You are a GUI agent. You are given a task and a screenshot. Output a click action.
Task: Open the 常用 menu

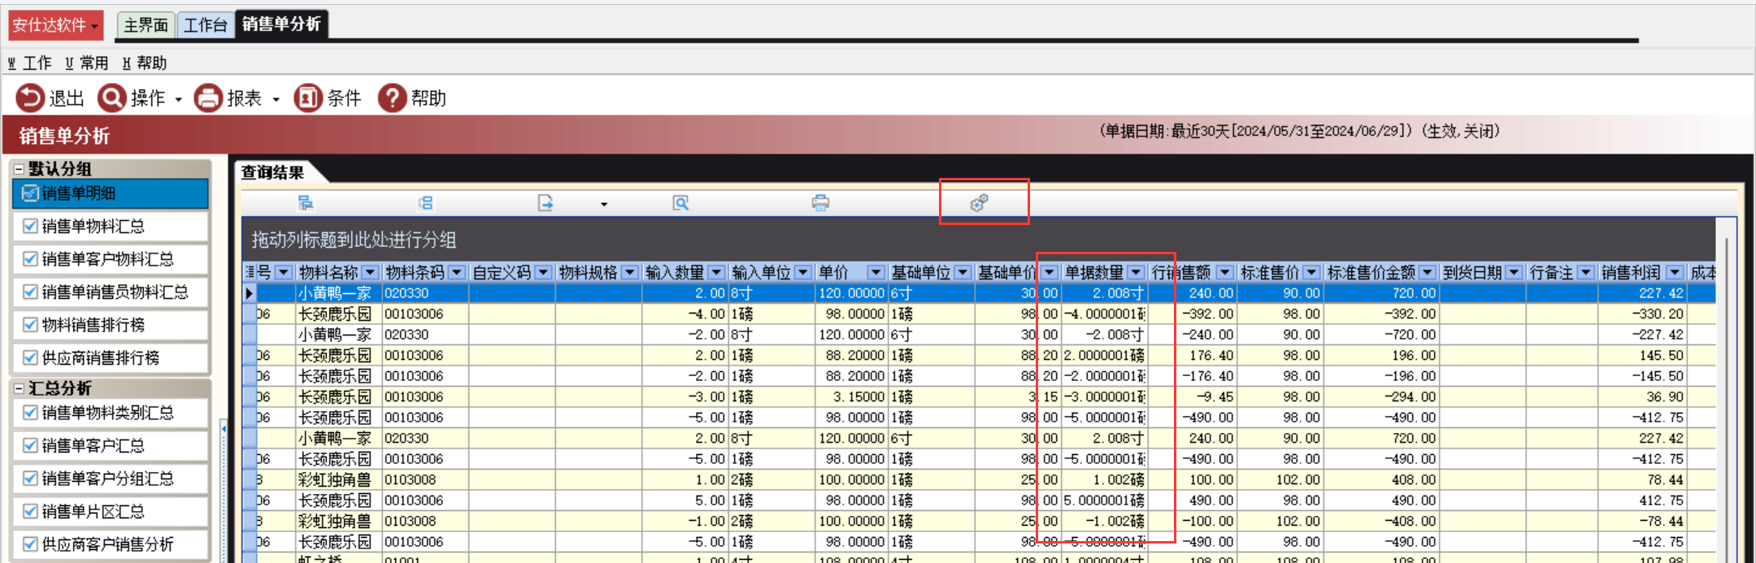pyautogui.click(x=87, y=63)
